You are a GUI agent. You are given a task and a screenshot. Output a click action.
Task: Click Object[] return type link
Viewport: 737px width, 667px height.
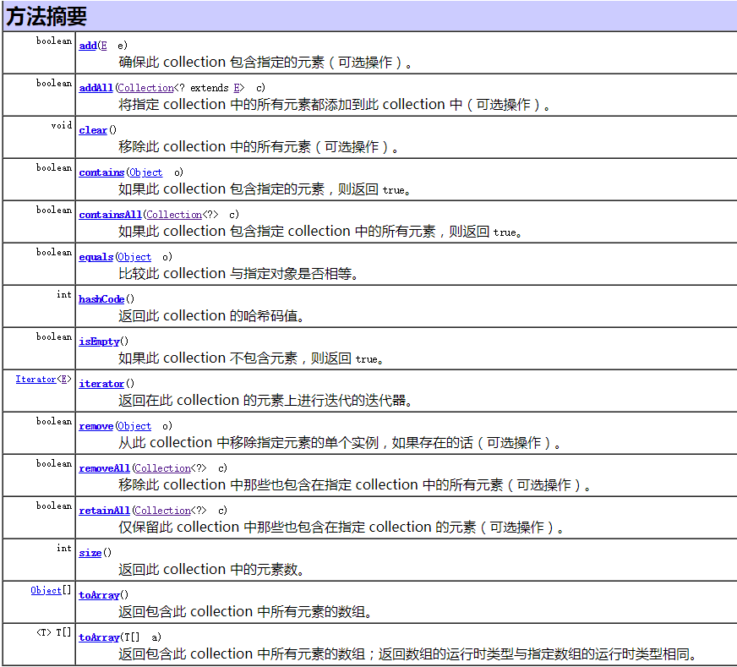(46, 590)
